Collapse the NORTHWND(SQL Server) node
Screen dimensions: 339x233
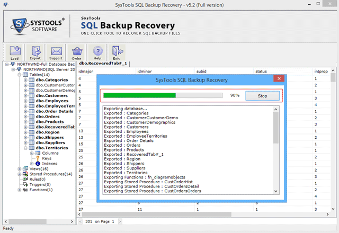point(13,69)
